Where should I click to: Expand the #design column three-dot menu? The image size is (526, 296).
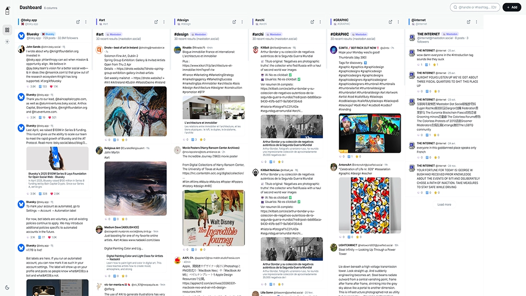pos(242,22)
